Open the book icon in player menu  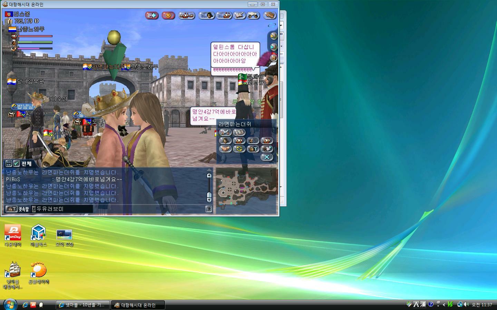pos(239,132)
